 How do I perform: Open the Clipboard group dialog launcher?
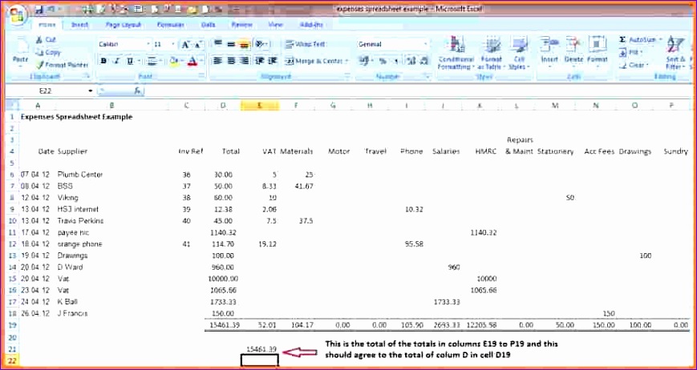tap(87, 77)
